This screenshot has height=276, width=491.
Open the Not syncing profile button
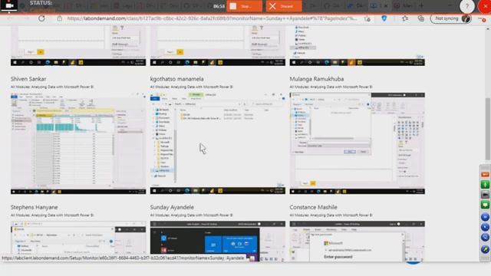[x=451, y=18]
